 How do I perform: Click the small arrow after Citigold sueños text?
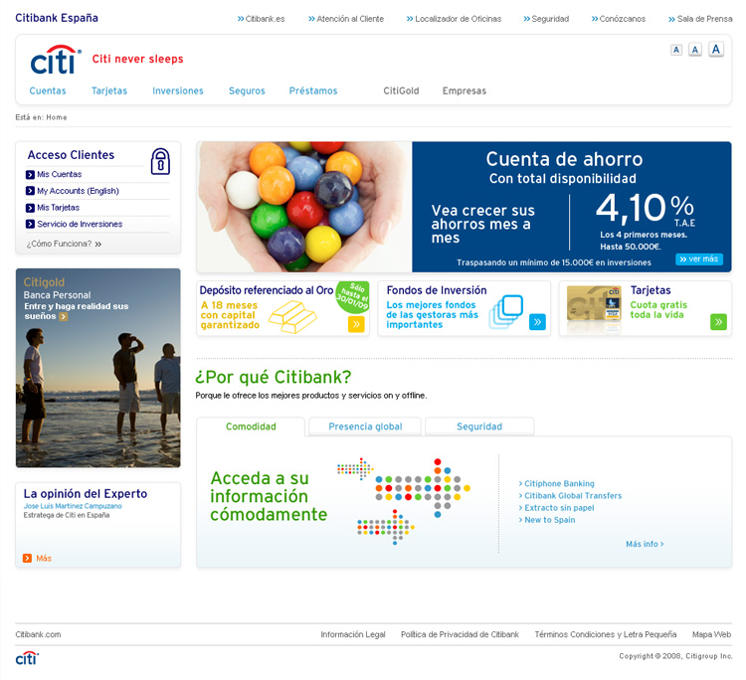point(64,317)
